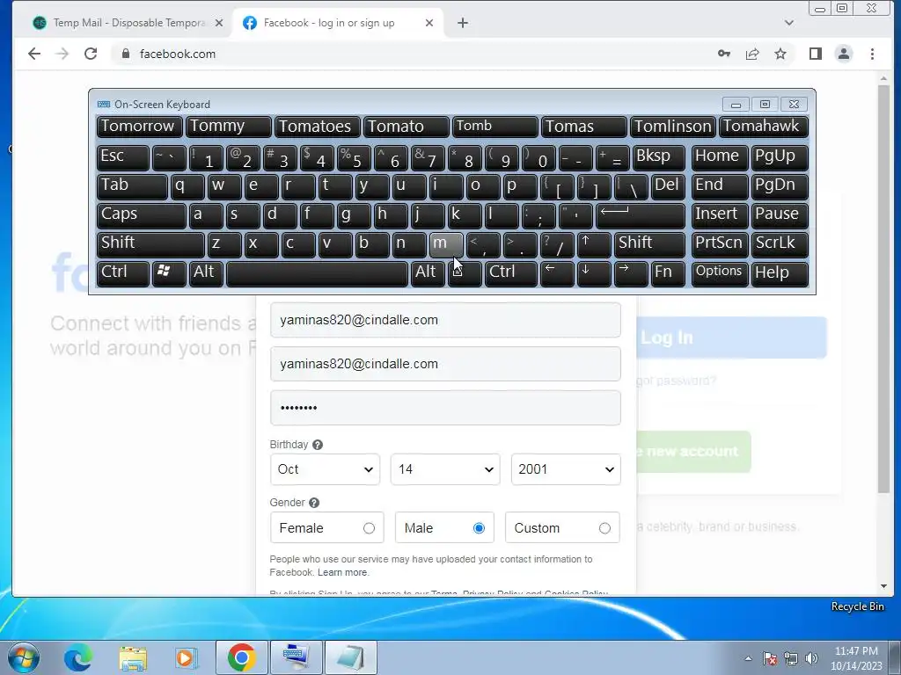Click the Options key on keyboard
This screenshot has height=675, width=901.
point(720,273)
